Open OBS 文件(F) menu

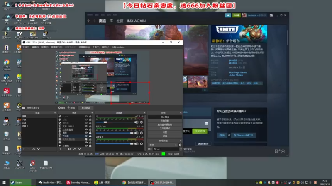coord(26,47)
